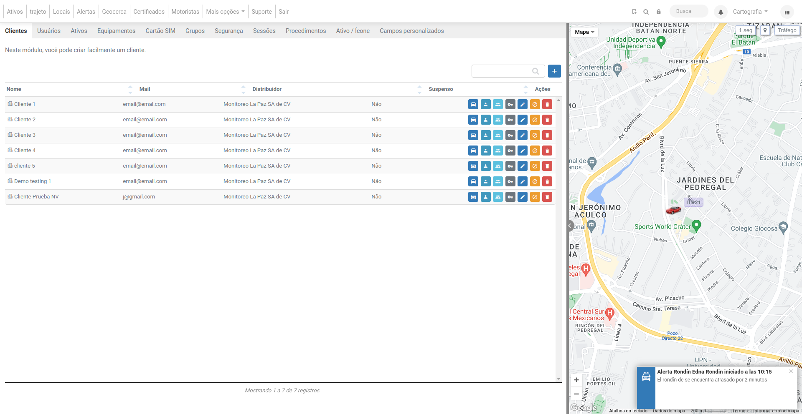Click the add device icon in the top bar
This screenshot has height=414, width=802.
point(634,12)
